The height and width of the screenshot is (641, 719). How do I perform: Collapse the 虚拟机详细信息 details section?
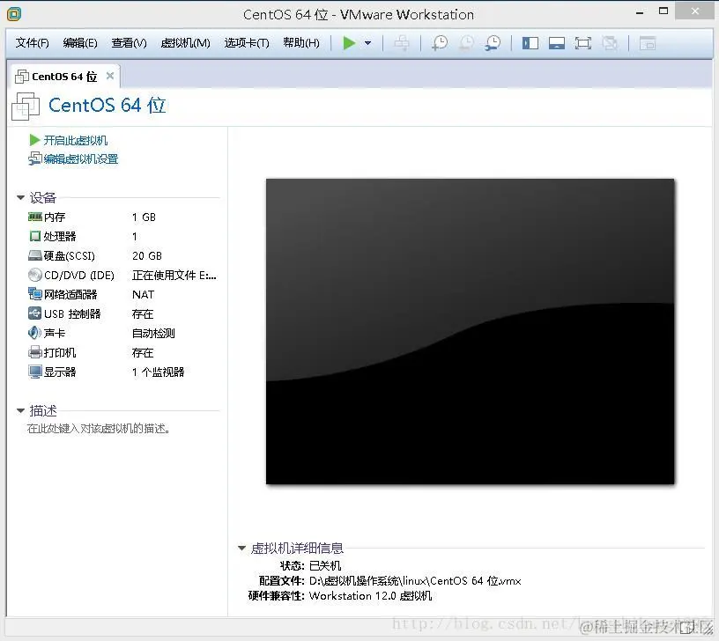(243, 548)
